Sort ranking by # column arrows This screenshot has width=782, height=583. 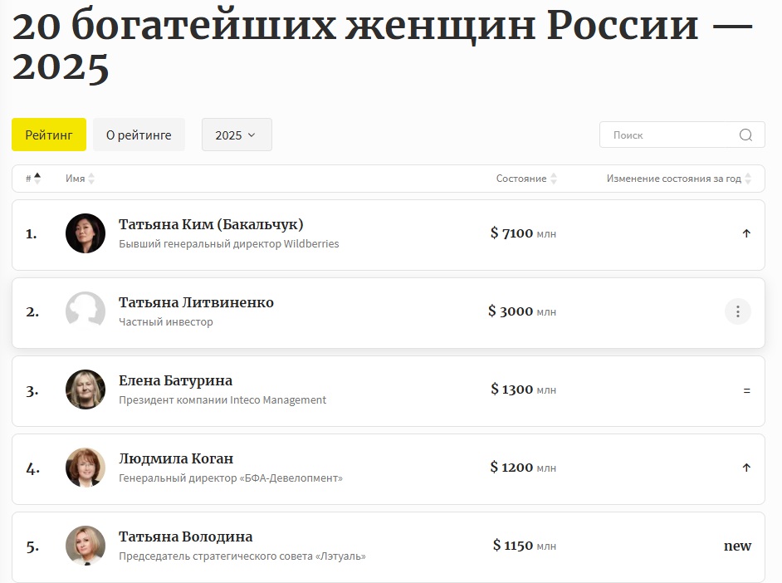click(37, 179)
